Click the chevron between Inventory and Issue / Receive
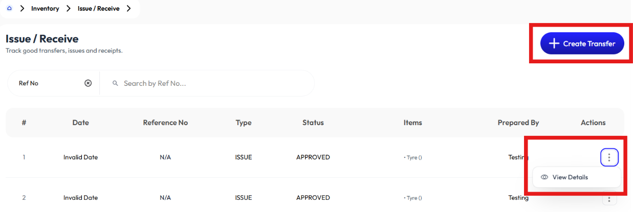Image resolution: width=633 pixels, height=212 pixels. point(69,8)
